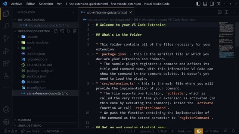Open the Testing flask view
The height and width of the screenshot is (134, 239).
(x=6, y=76)
